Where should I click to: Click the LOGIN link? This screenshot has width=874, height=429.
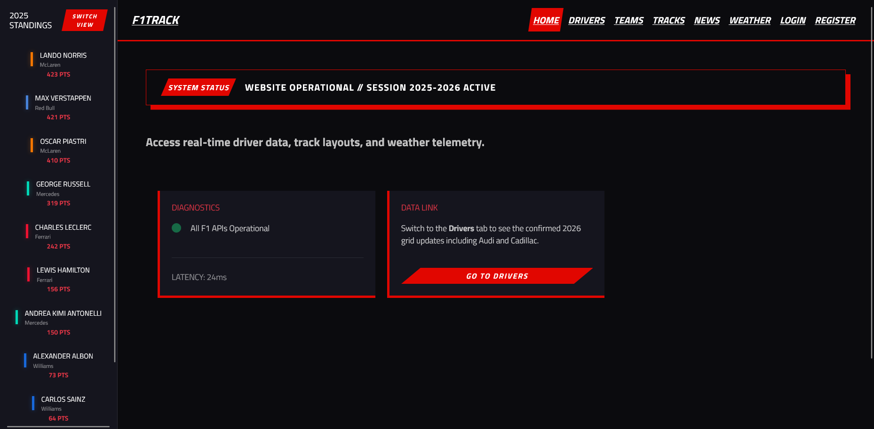tap(793, 20)
